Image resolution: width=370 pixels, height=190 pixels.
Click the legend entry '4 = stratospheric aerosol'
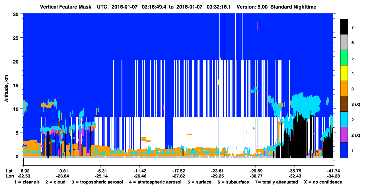(155, 182)
